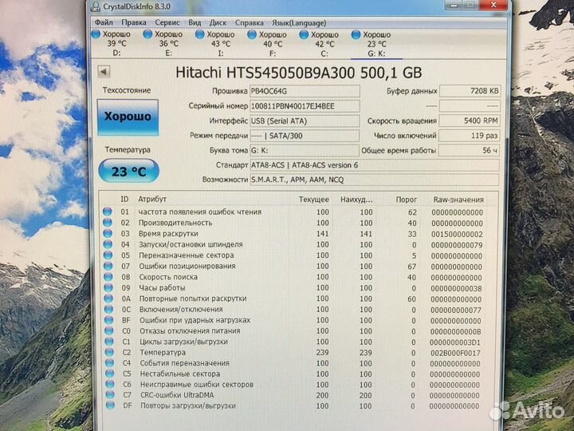The width and height of the screenshot is (574, 431).
Task: Click status icon for Температура row C2
Action: [109, 352]
